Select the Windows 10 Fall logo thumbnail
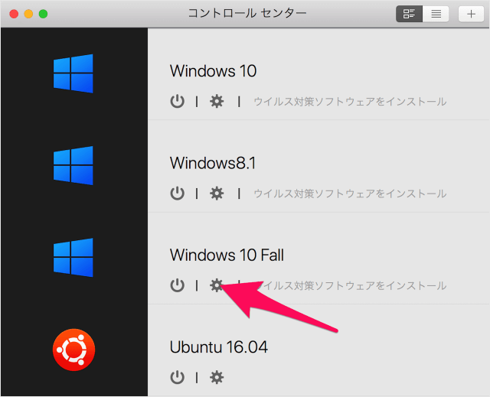 pyautogui.click(x=73, y=258)
